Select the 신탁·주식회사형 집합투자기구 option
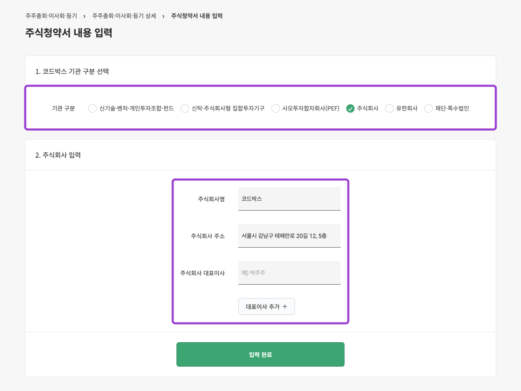The width and height of the screenshot is (521, 391). click(185, 108)
